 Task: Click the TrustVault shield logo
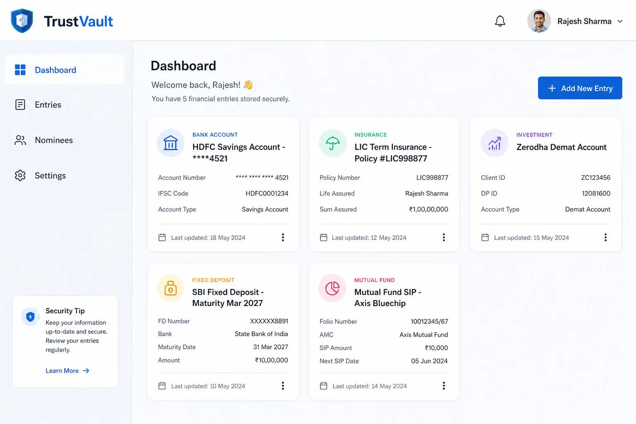coord(22,21)
